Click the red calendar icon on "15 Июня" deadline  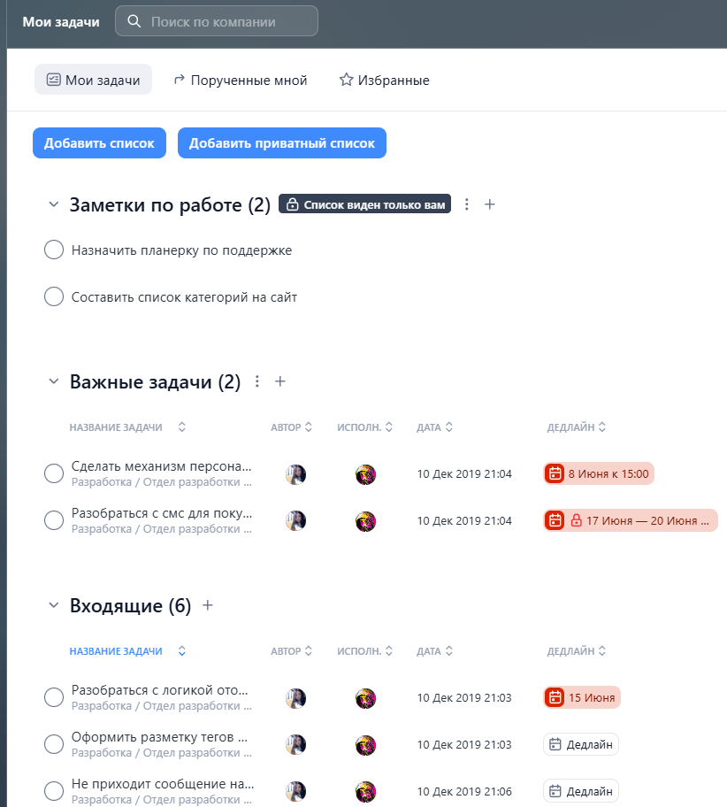coord(554,697)
